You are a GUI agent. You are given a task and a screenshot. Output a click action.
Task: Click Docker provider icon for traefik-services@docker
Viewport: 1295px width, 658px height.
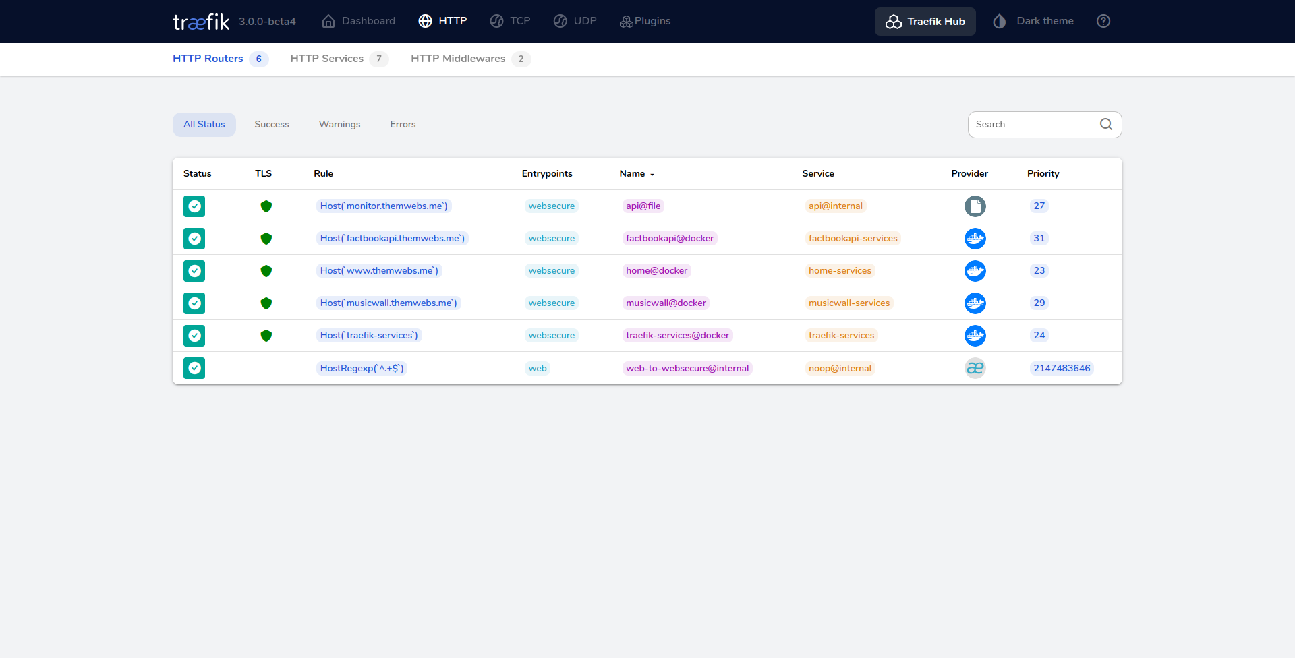click(x=975, y=336)
